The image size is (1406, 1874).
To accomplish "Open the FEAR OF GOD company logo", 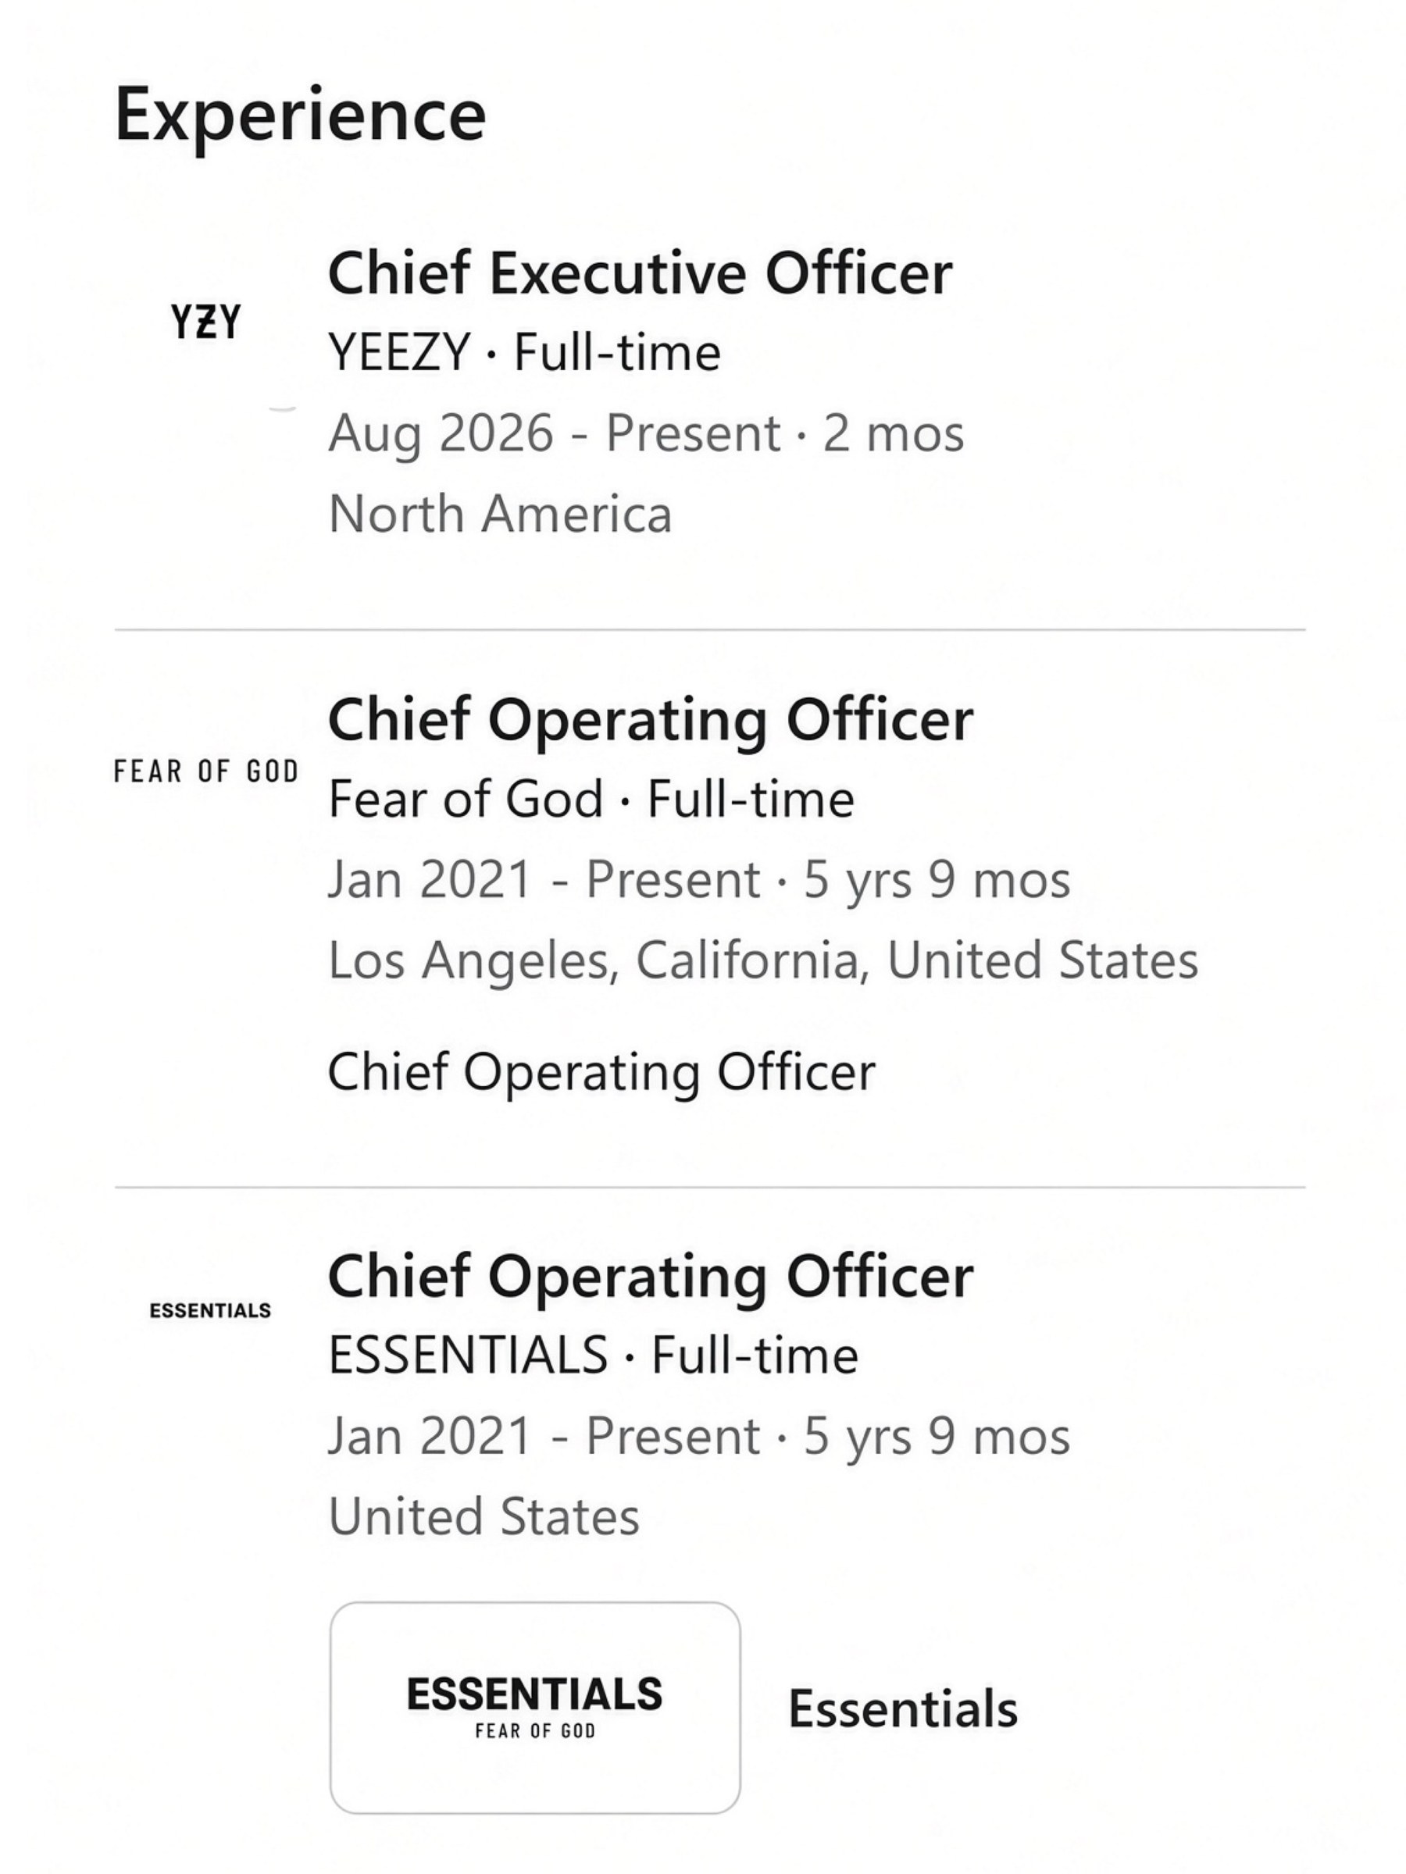I will pos(206,771).
